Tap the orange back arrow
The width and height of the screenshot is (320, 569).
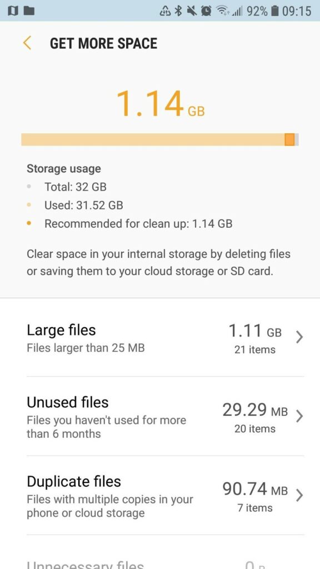[x=27, y=43]
